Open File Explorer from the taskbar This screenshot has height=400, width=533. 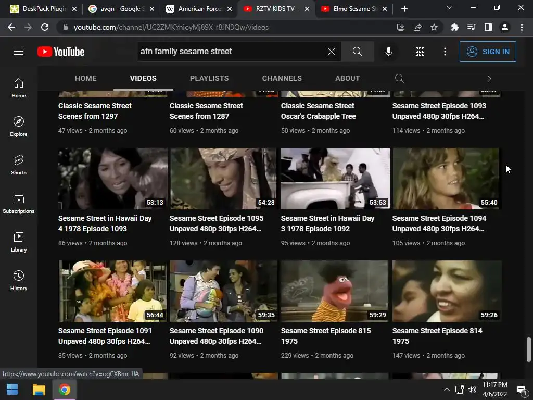point(39,390)
